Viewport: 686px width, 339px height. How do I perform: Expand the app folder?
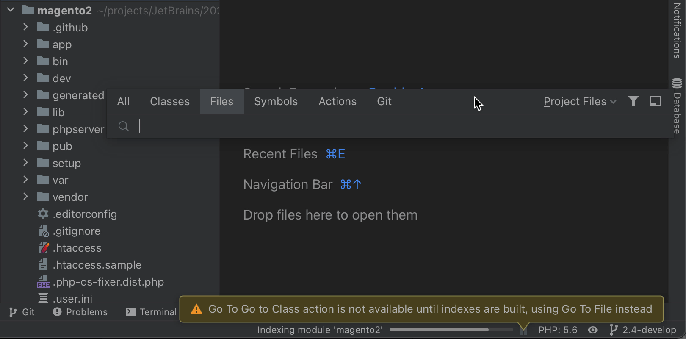(25, 44)
